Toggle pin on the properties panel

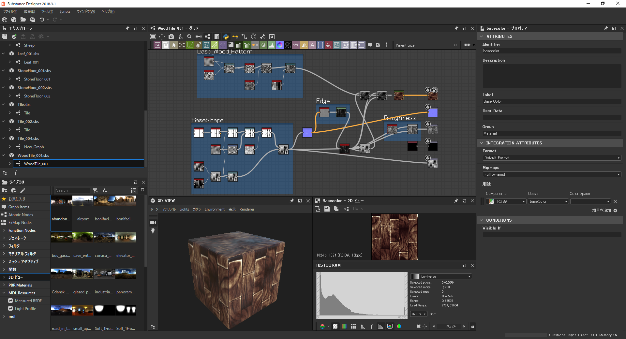(606, 28)
